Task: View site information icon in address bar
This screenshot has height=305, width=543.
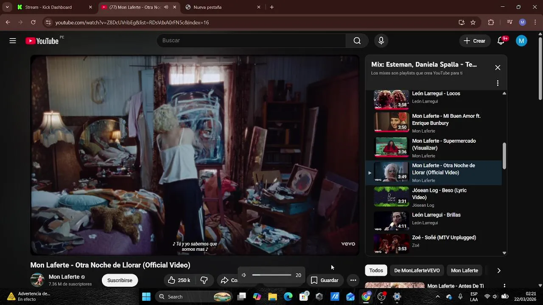Action: tap(48, 22)
